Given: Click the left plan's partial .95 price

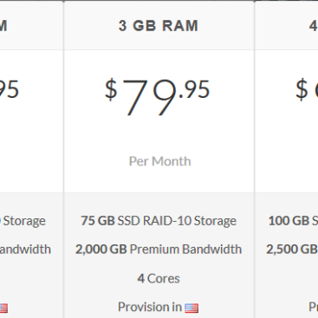Looking at the screenshot, I should tap(10, 89).
